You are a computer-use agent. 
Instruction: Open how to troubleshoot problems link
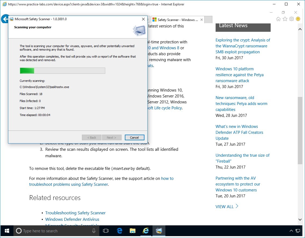[x=101, y=181]
